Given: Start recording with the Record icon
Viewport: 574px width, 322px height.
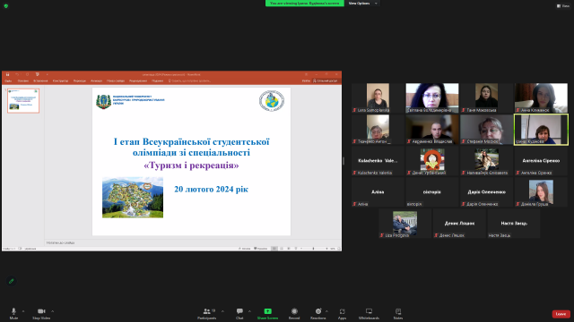Looking at the screenshot, I should pyautogui.click(x=294, y=311).
